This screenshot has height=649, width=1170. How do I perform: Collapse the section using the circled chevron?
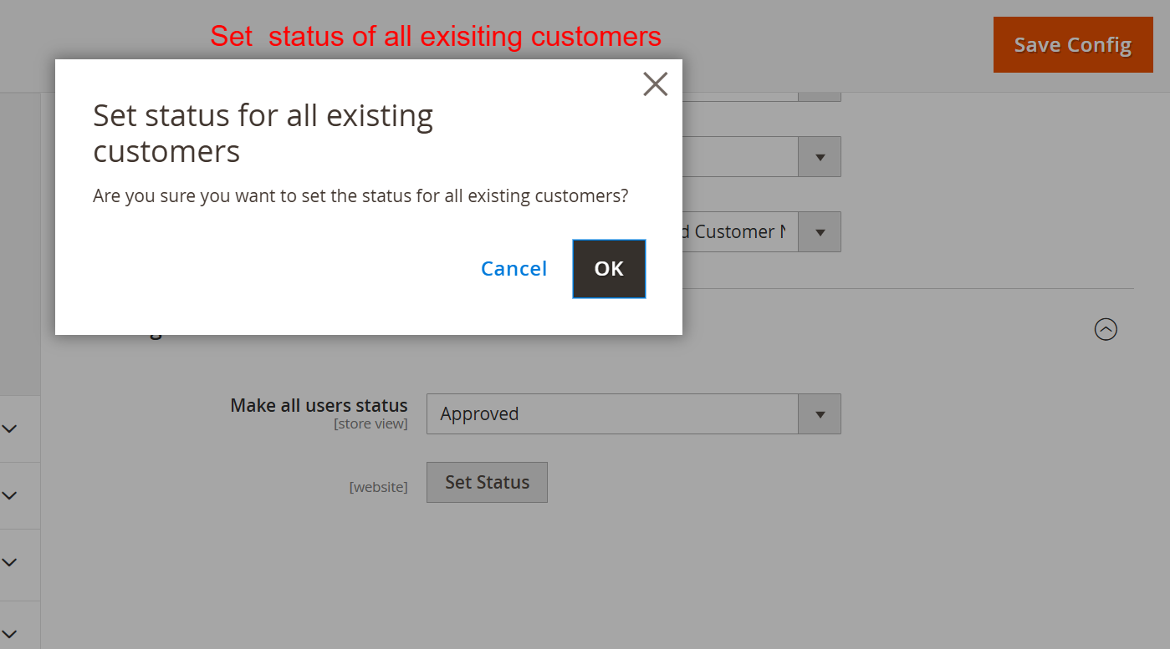(x=1106, y=330)
